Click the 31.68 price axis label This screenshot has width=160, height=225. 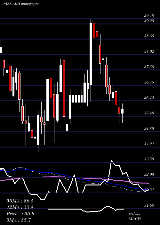click(149, 205)
